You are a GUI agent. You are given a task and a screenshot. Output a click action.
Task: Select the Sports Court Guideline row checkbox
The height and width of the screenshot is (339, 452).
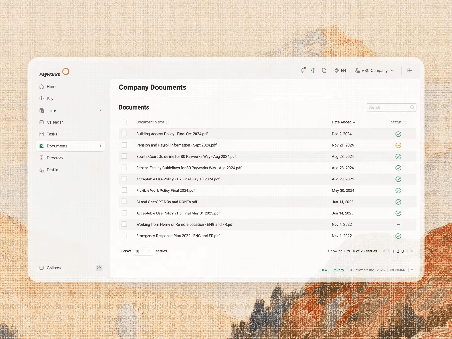(125, 156)
